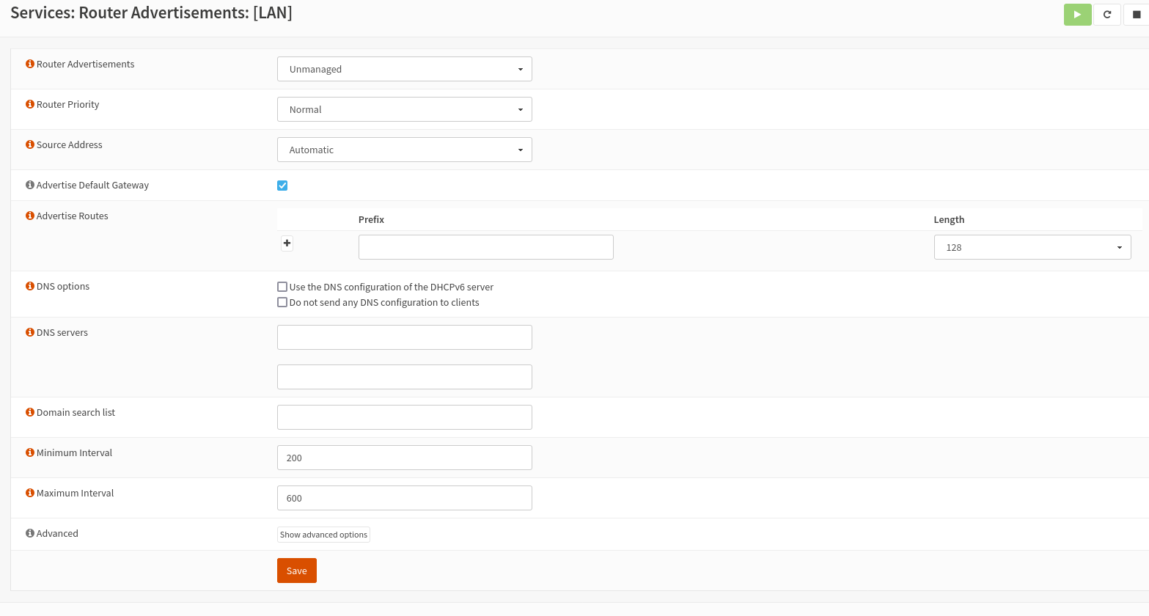Open the Router Priority Normal dropdown
This screenshot has width=1149, height=616.
pyautogui.click(x=405, y=109)
